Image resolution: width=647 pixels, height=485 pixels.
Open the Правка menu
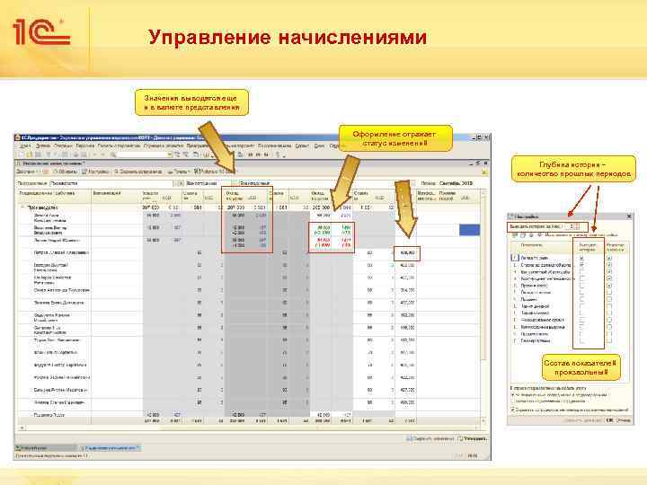point(43,146)
